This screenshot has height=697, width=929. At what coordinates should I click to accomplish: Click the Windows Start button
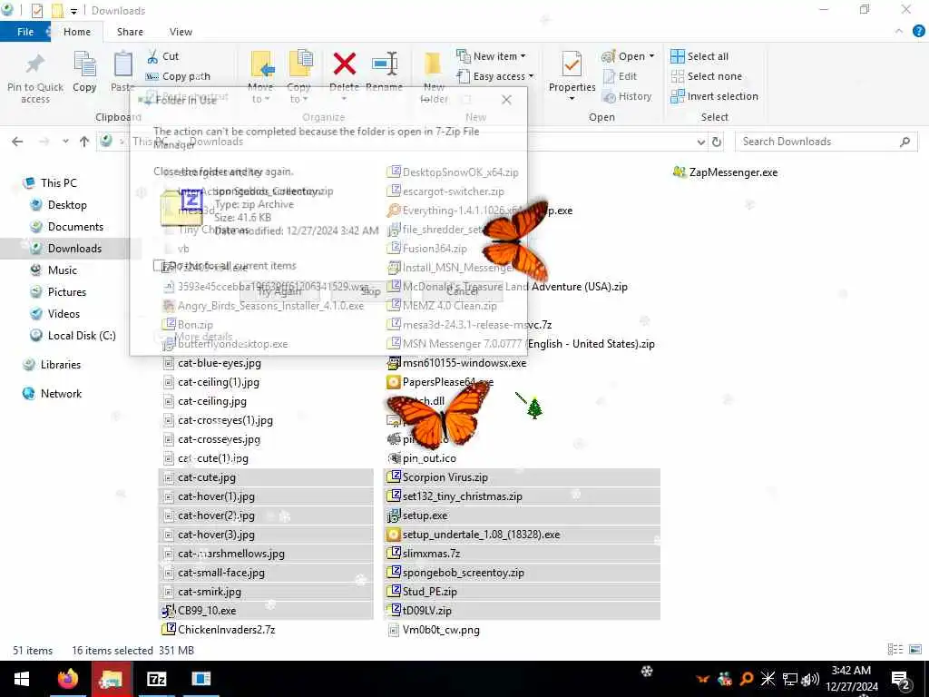(22, 679)
